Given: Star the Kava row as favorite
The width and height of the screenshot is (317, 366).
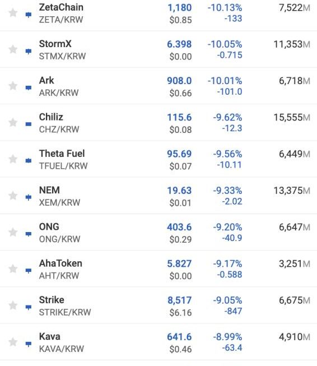Looking at the screenshot, I should pyautogui.click(x=13, y=342).
